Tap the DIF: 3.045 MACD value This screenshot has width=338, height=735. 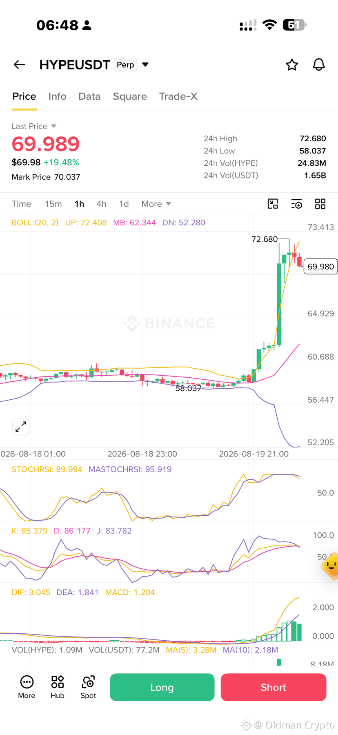coord(31,592)
